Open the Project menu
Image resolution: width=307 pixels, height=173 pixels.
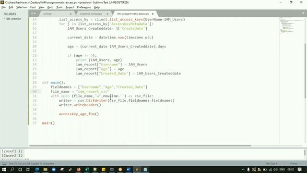[x=70, y=7]
